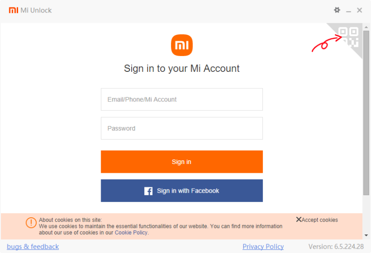Click the small Mi logo in title bar

(x=13, y=10)
